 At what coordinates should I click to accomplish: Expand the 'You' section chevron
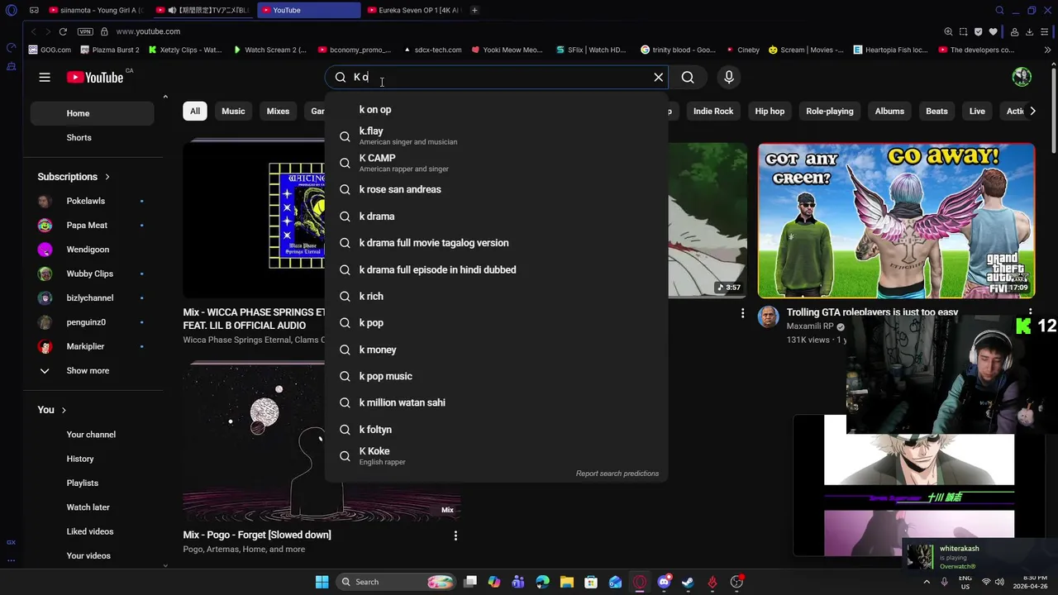(x=64, y=410)
